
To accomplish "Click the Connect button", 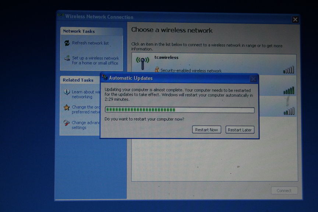I will pyautogui.click(x=285, y=191).
